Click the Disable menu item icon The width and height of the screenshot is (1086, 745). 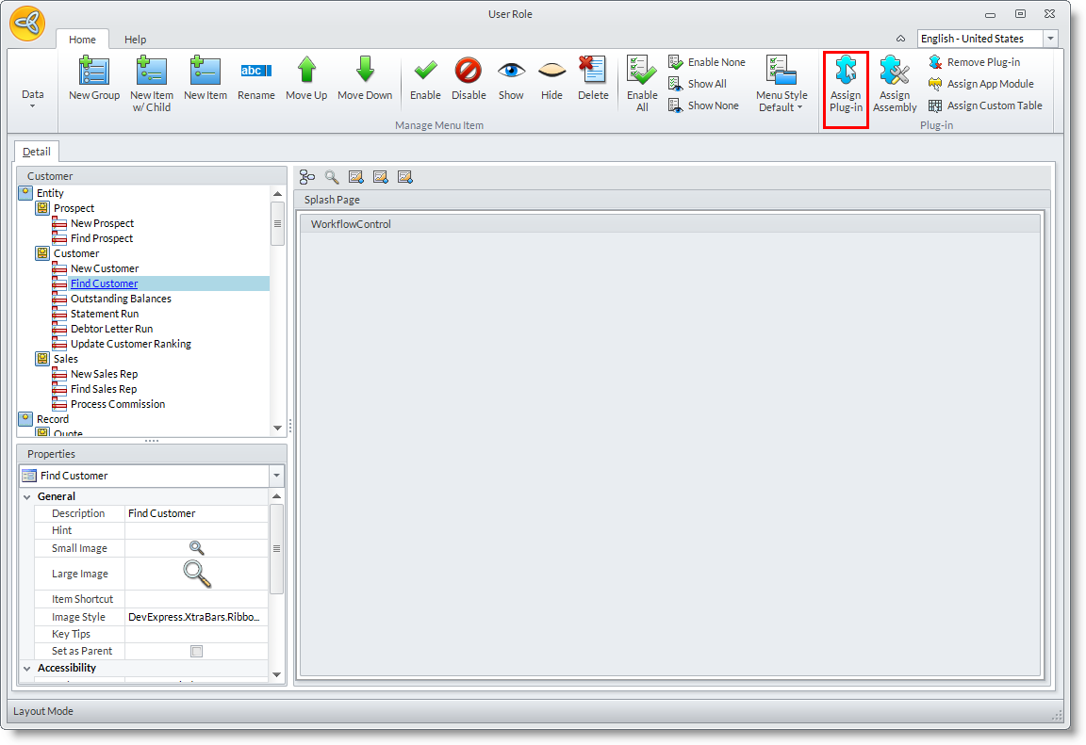point(469,73)
